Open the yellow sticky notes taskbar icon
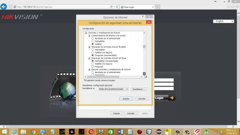Viewport: 240px width, 135px height. 168,132
